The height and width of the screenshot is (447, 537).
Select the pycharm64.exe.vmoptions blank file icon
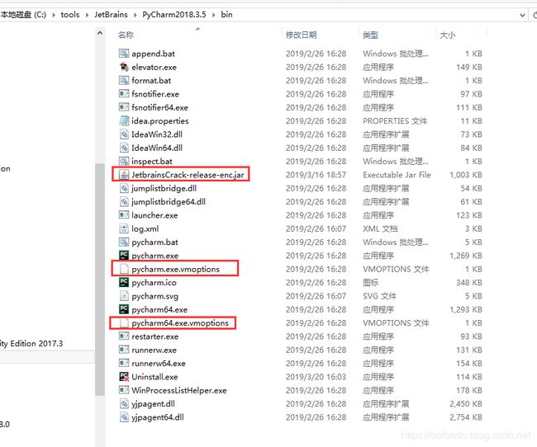pos(124,322)
